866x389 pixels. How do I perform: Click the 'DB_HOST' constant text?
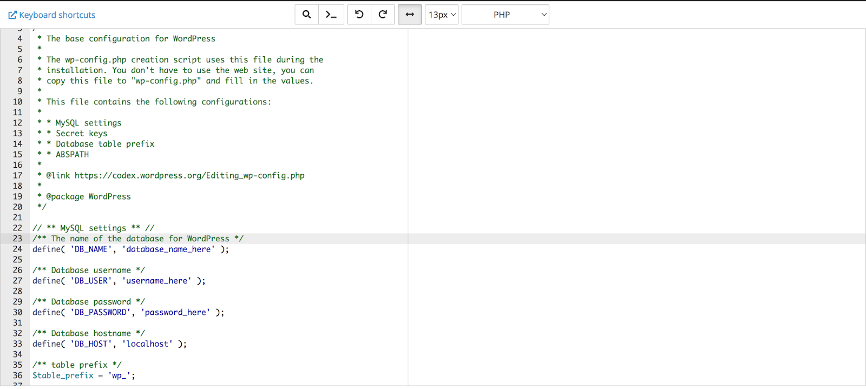[x=91, y=344]
